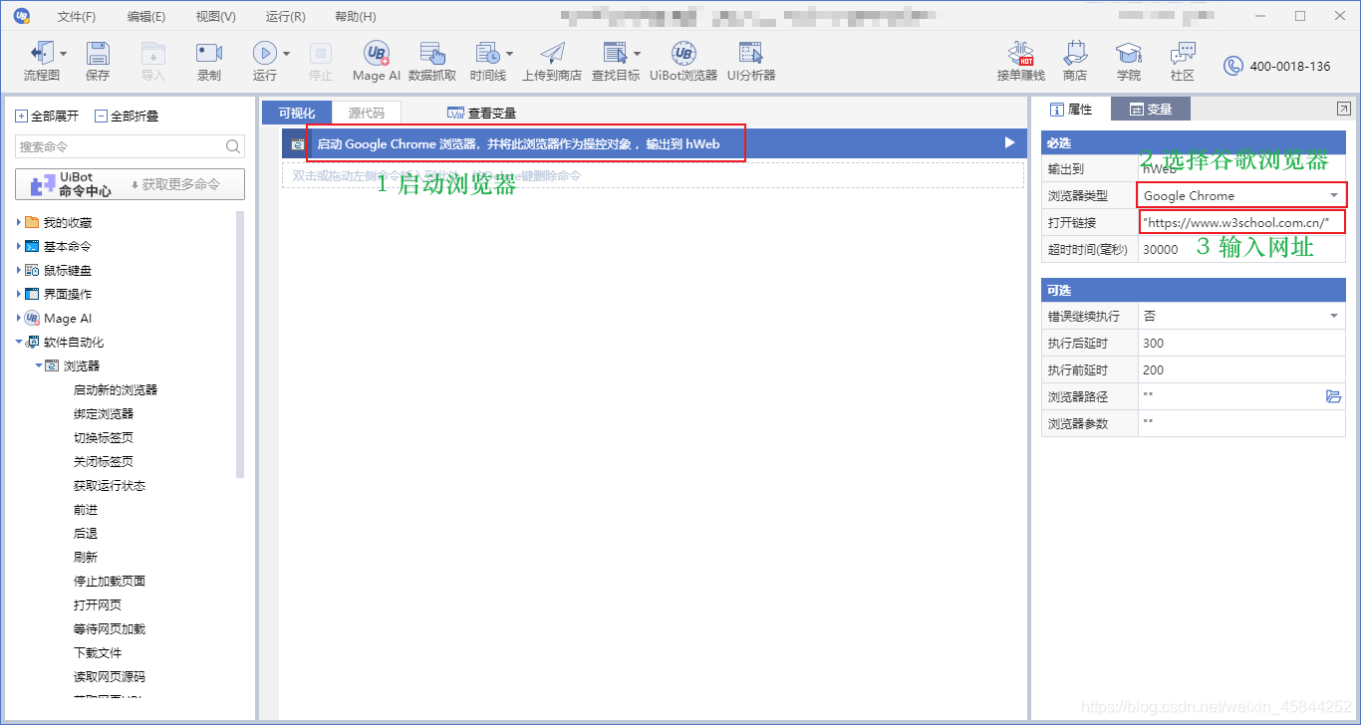Expand the Mage AI tree node
This screenshot has width=1361, height=725.
click(19, 318)
